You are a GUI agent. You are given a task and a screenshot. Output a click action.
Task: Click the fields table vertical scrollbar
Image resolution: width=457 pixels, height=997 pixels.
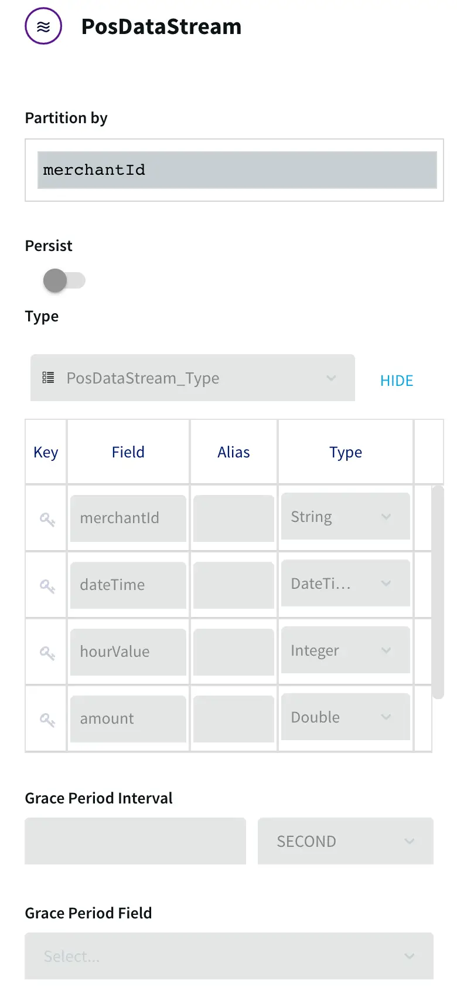(x=438, y=592)
